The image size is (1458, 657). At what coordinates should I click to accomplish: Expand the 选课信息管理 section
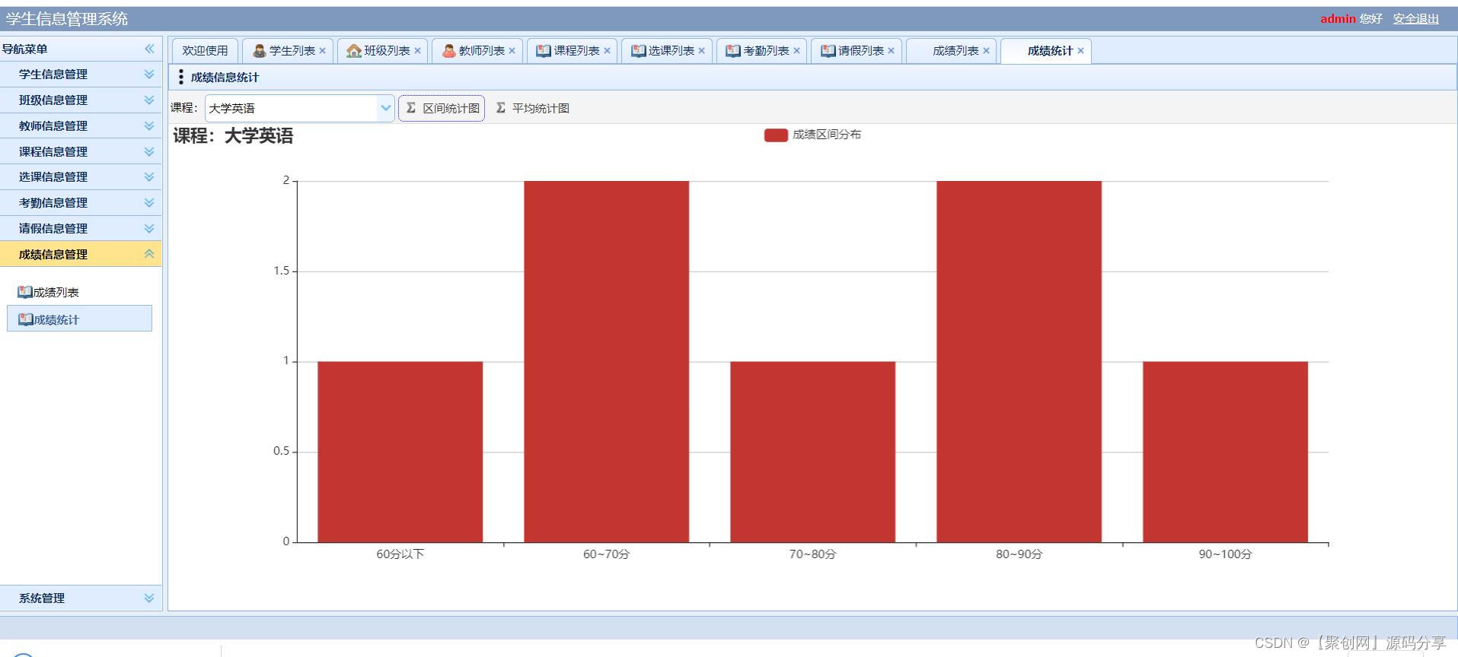coord(149,177)
